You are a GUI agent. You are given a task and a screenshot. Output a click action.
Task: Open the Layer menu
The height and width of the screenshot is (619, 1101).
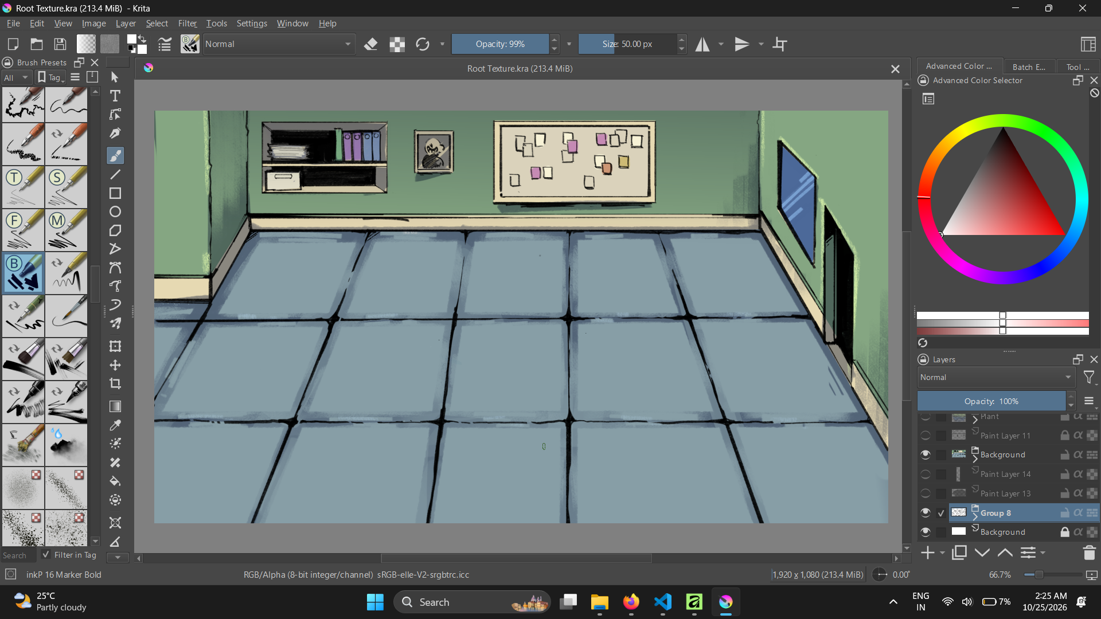[x=126, y=23]
